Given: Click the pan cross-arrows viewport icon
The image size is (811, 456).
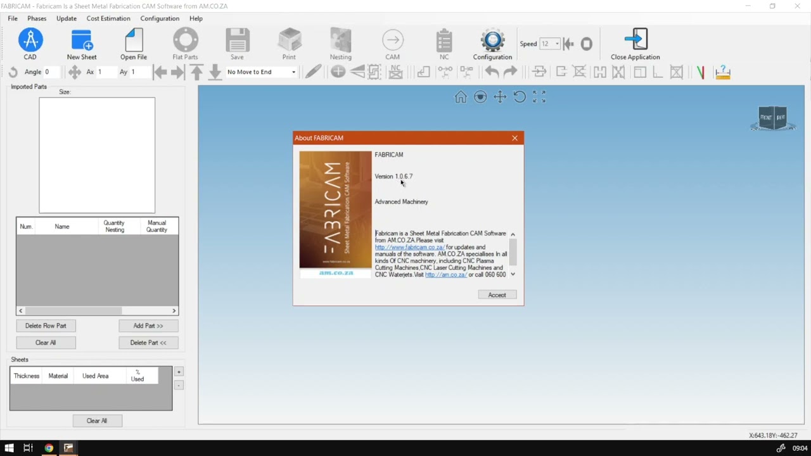Looking at the screenshot, I should [500, 97].
